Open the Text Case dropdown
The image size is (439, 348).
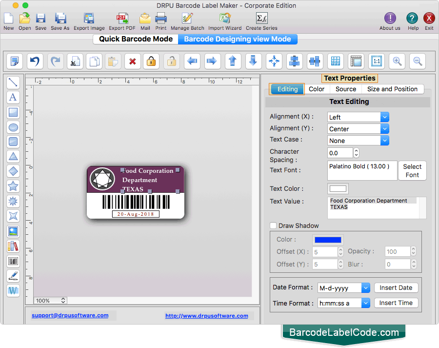coord(358,140)
